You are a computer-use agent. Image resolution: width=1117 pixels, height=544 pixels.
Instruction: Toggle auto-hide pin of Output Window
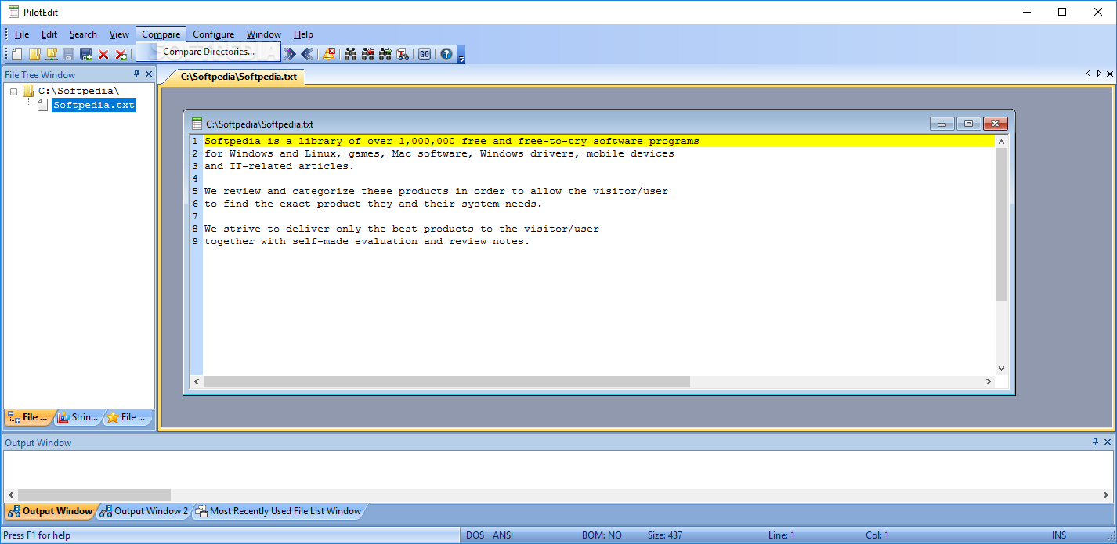pos(1095,442)
